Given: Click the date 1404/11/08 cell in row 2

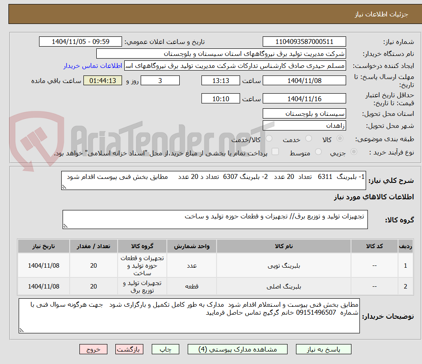Looking at the screenshot, I should tap(43, 286).
